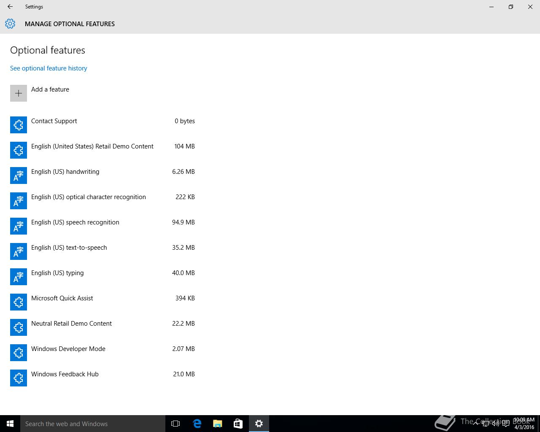Viewport: 540px width, 432px height.
Task: Click the volume speaker tray icon
Action: click(496, 424)
